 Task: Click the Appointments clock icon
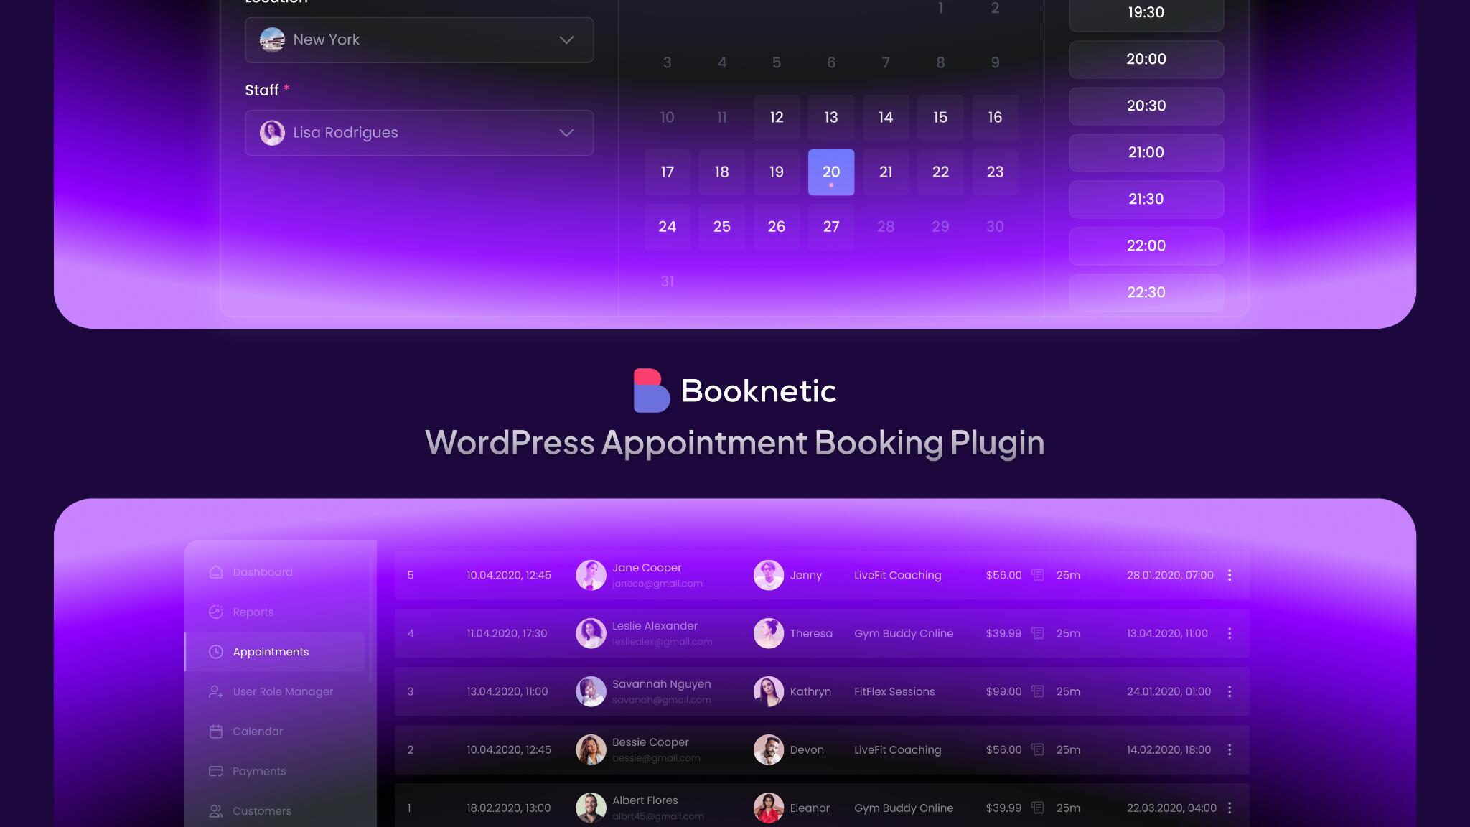[215, 652]
